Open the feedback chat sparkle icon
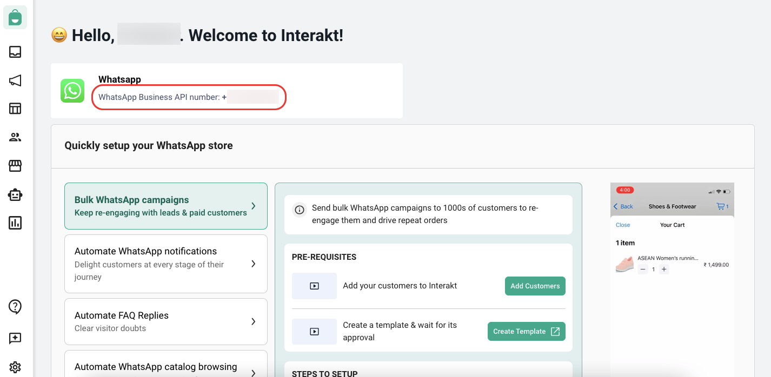Screen dimensions: 771x377 [x=15, y=338]
